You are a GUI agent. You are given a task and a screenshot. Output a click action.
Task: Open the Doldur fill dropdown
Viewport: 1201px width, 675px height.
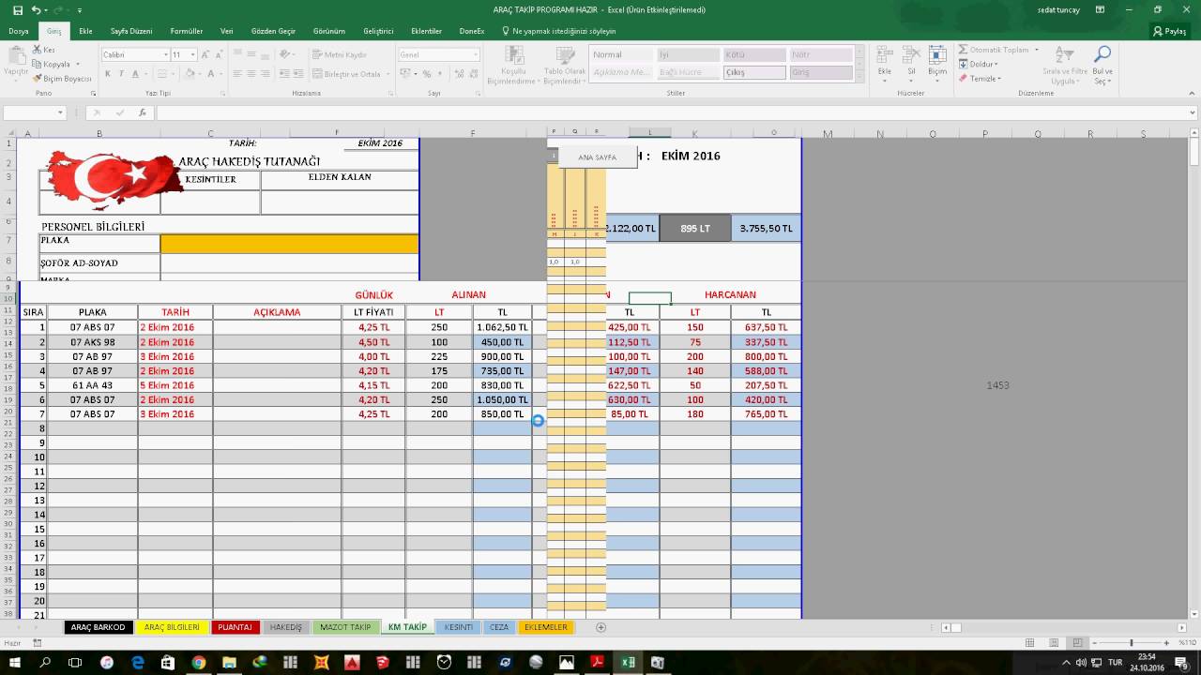979,64
